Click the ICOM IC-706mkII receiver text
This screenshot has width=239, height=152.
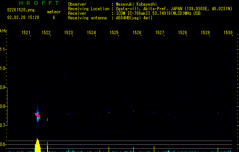[158, 13]
